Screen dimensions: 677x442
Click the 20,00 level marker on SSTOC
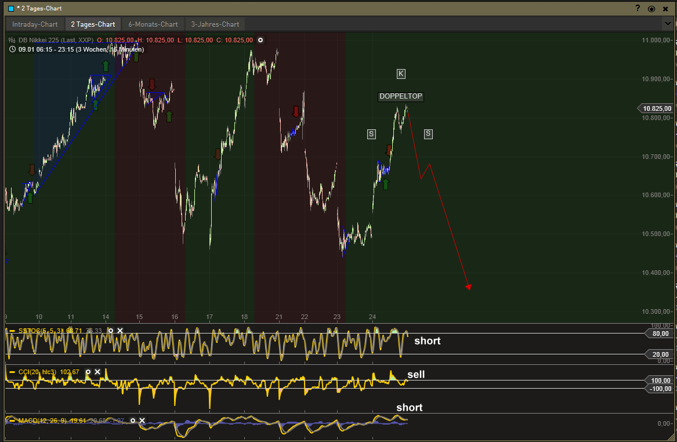coord(659,354)
